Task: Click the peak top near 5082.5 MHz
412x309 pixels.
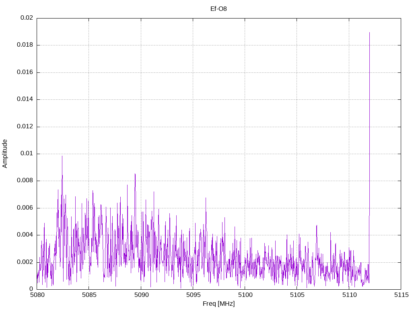Action: [62, 156]
